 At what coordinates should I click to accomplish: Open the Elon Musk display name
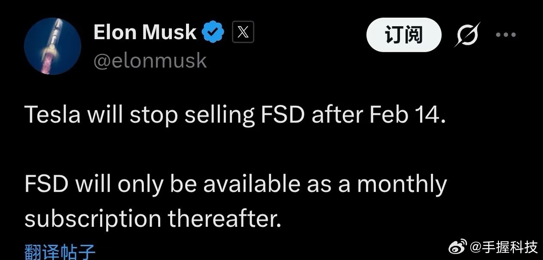[x=145, y=33]
